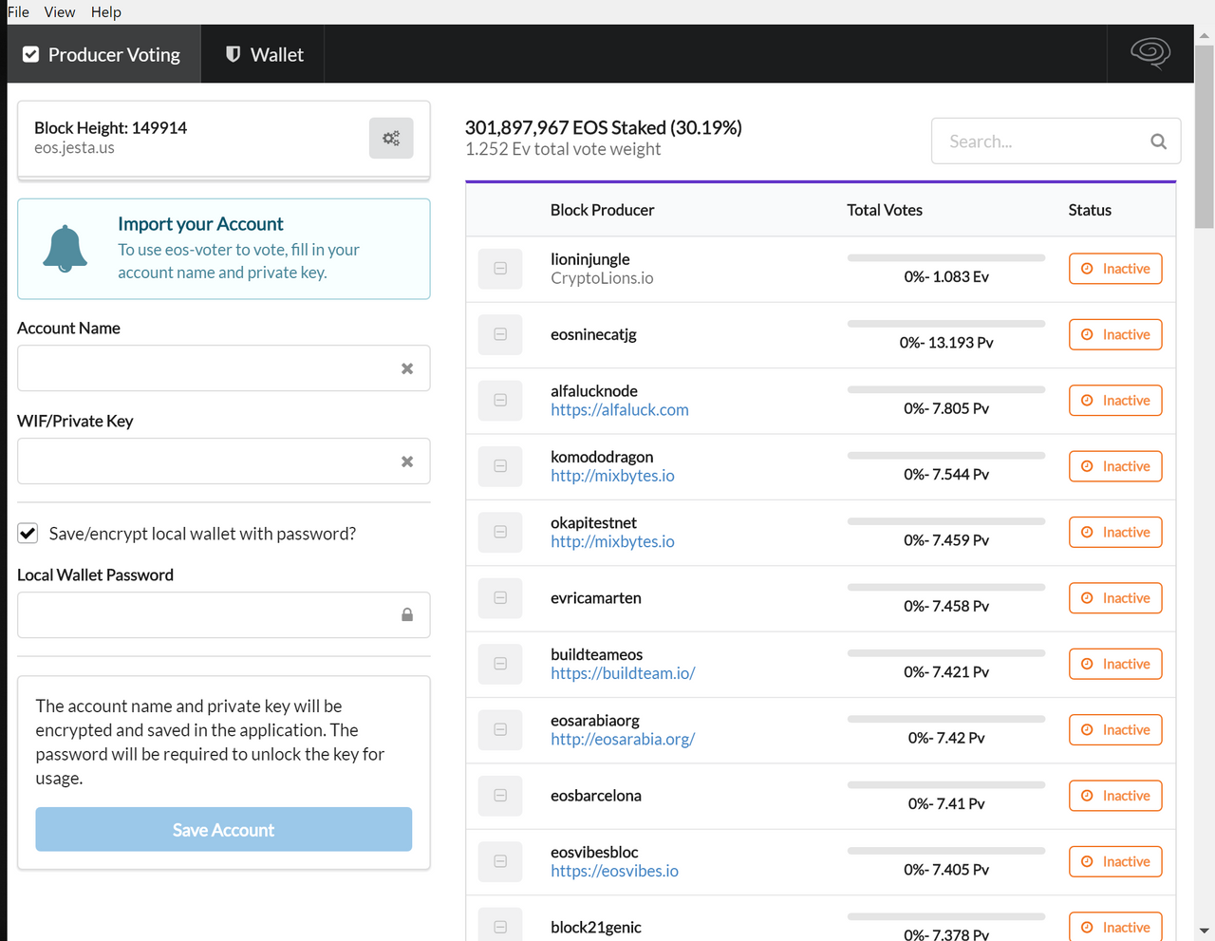
Task: Click lock icon in Local Wallet Password
Action: pyautogui.click(x=407, y=615)
